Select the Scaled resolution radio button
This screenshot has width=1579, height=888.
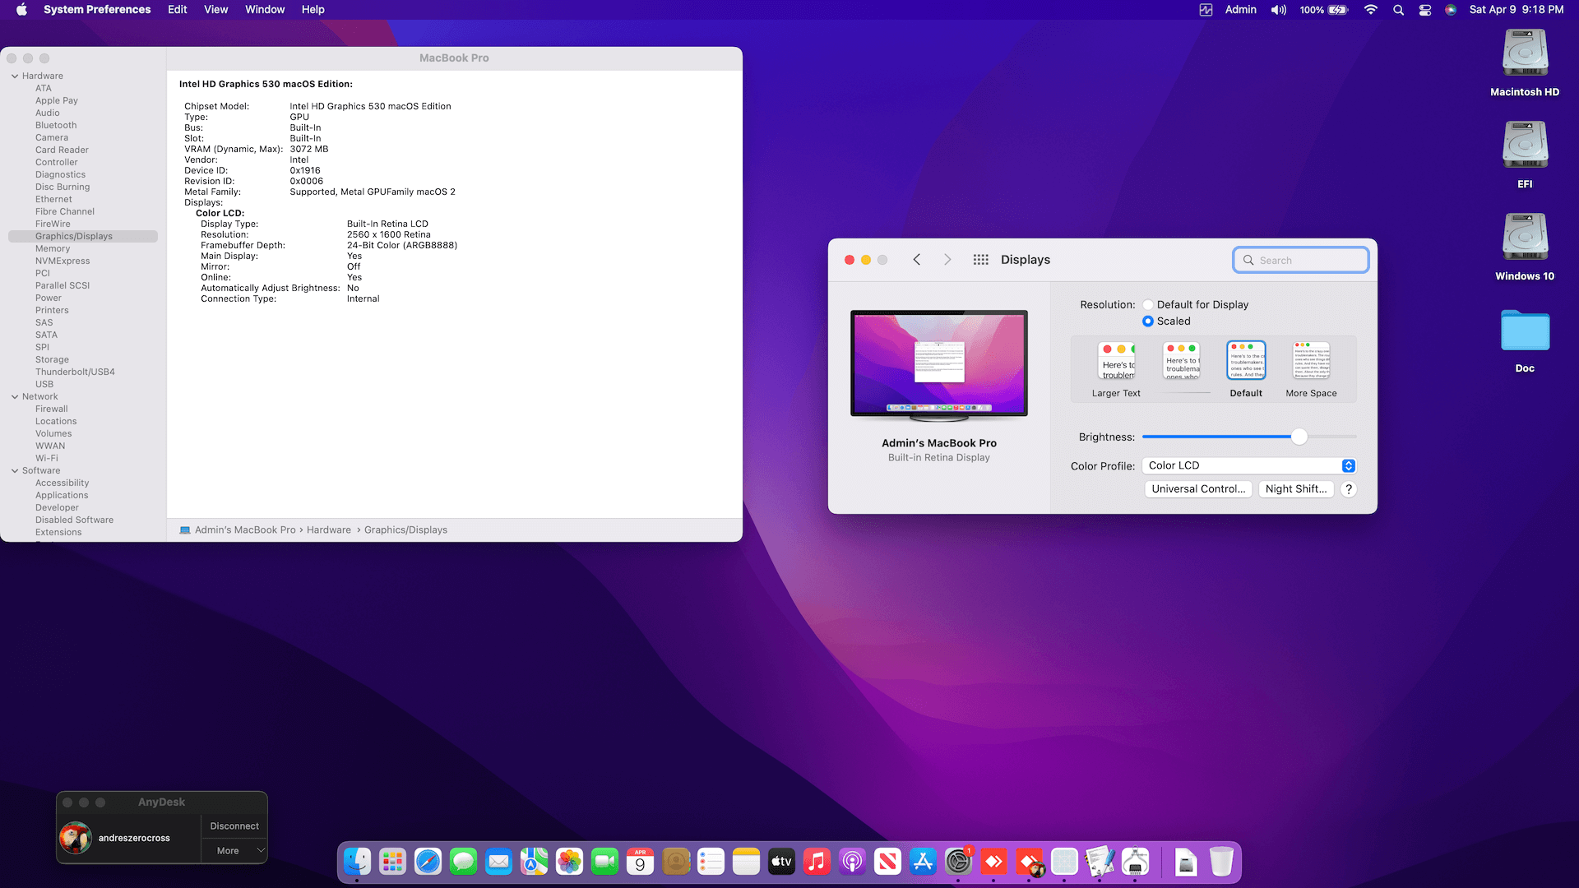(x=1148, y=321)
